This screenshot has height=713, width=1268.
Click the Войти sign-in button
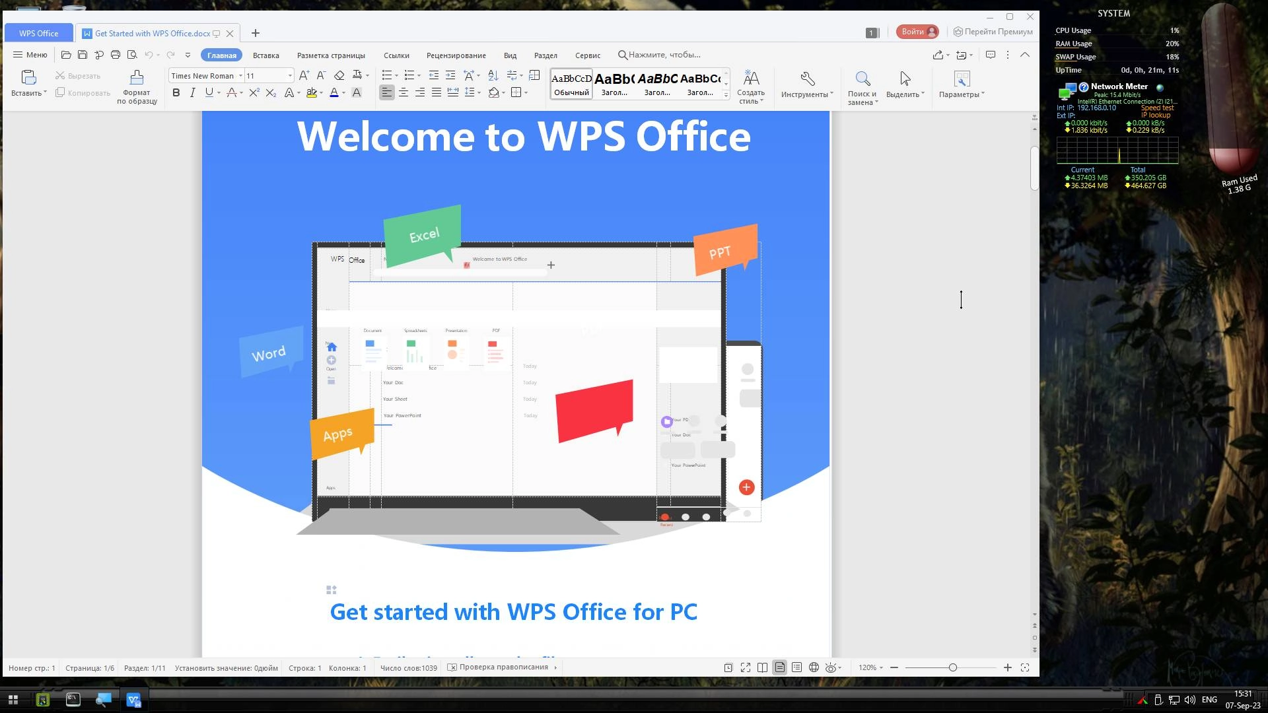point(918,32)
